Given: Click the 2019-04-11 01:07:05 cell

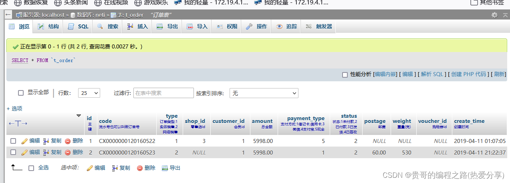Looking at the screenshot, I should 480,141.
